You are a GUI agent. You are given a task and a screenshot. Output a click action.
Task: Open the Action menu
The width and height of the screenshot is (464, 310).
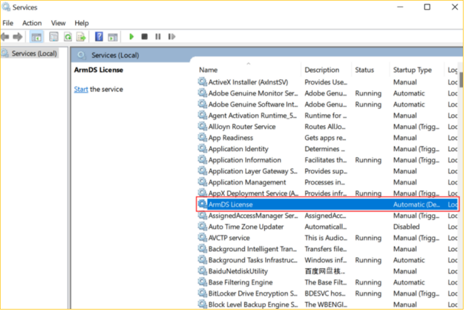pos(32,23)
